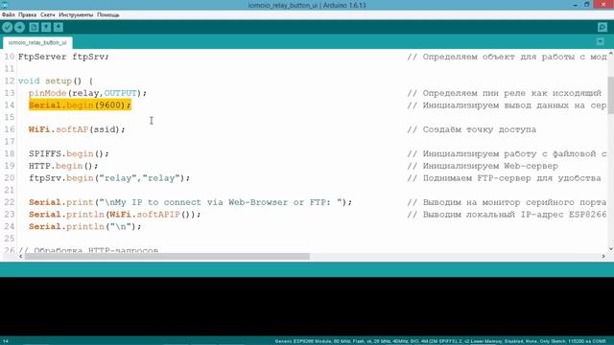Click the comment "Инициализируем Web-сервер"
Screen dimensions: 614x345
[x=483, y=166]
